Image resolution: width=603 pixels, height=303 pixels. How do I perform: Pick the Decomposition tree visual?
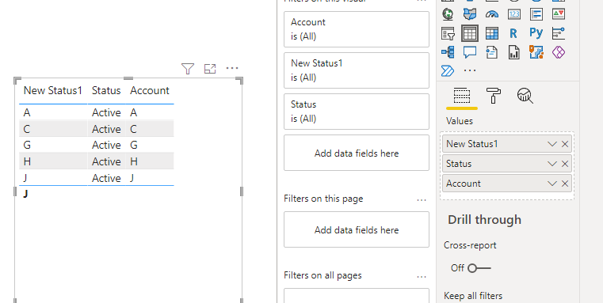[x=448, y=52]
